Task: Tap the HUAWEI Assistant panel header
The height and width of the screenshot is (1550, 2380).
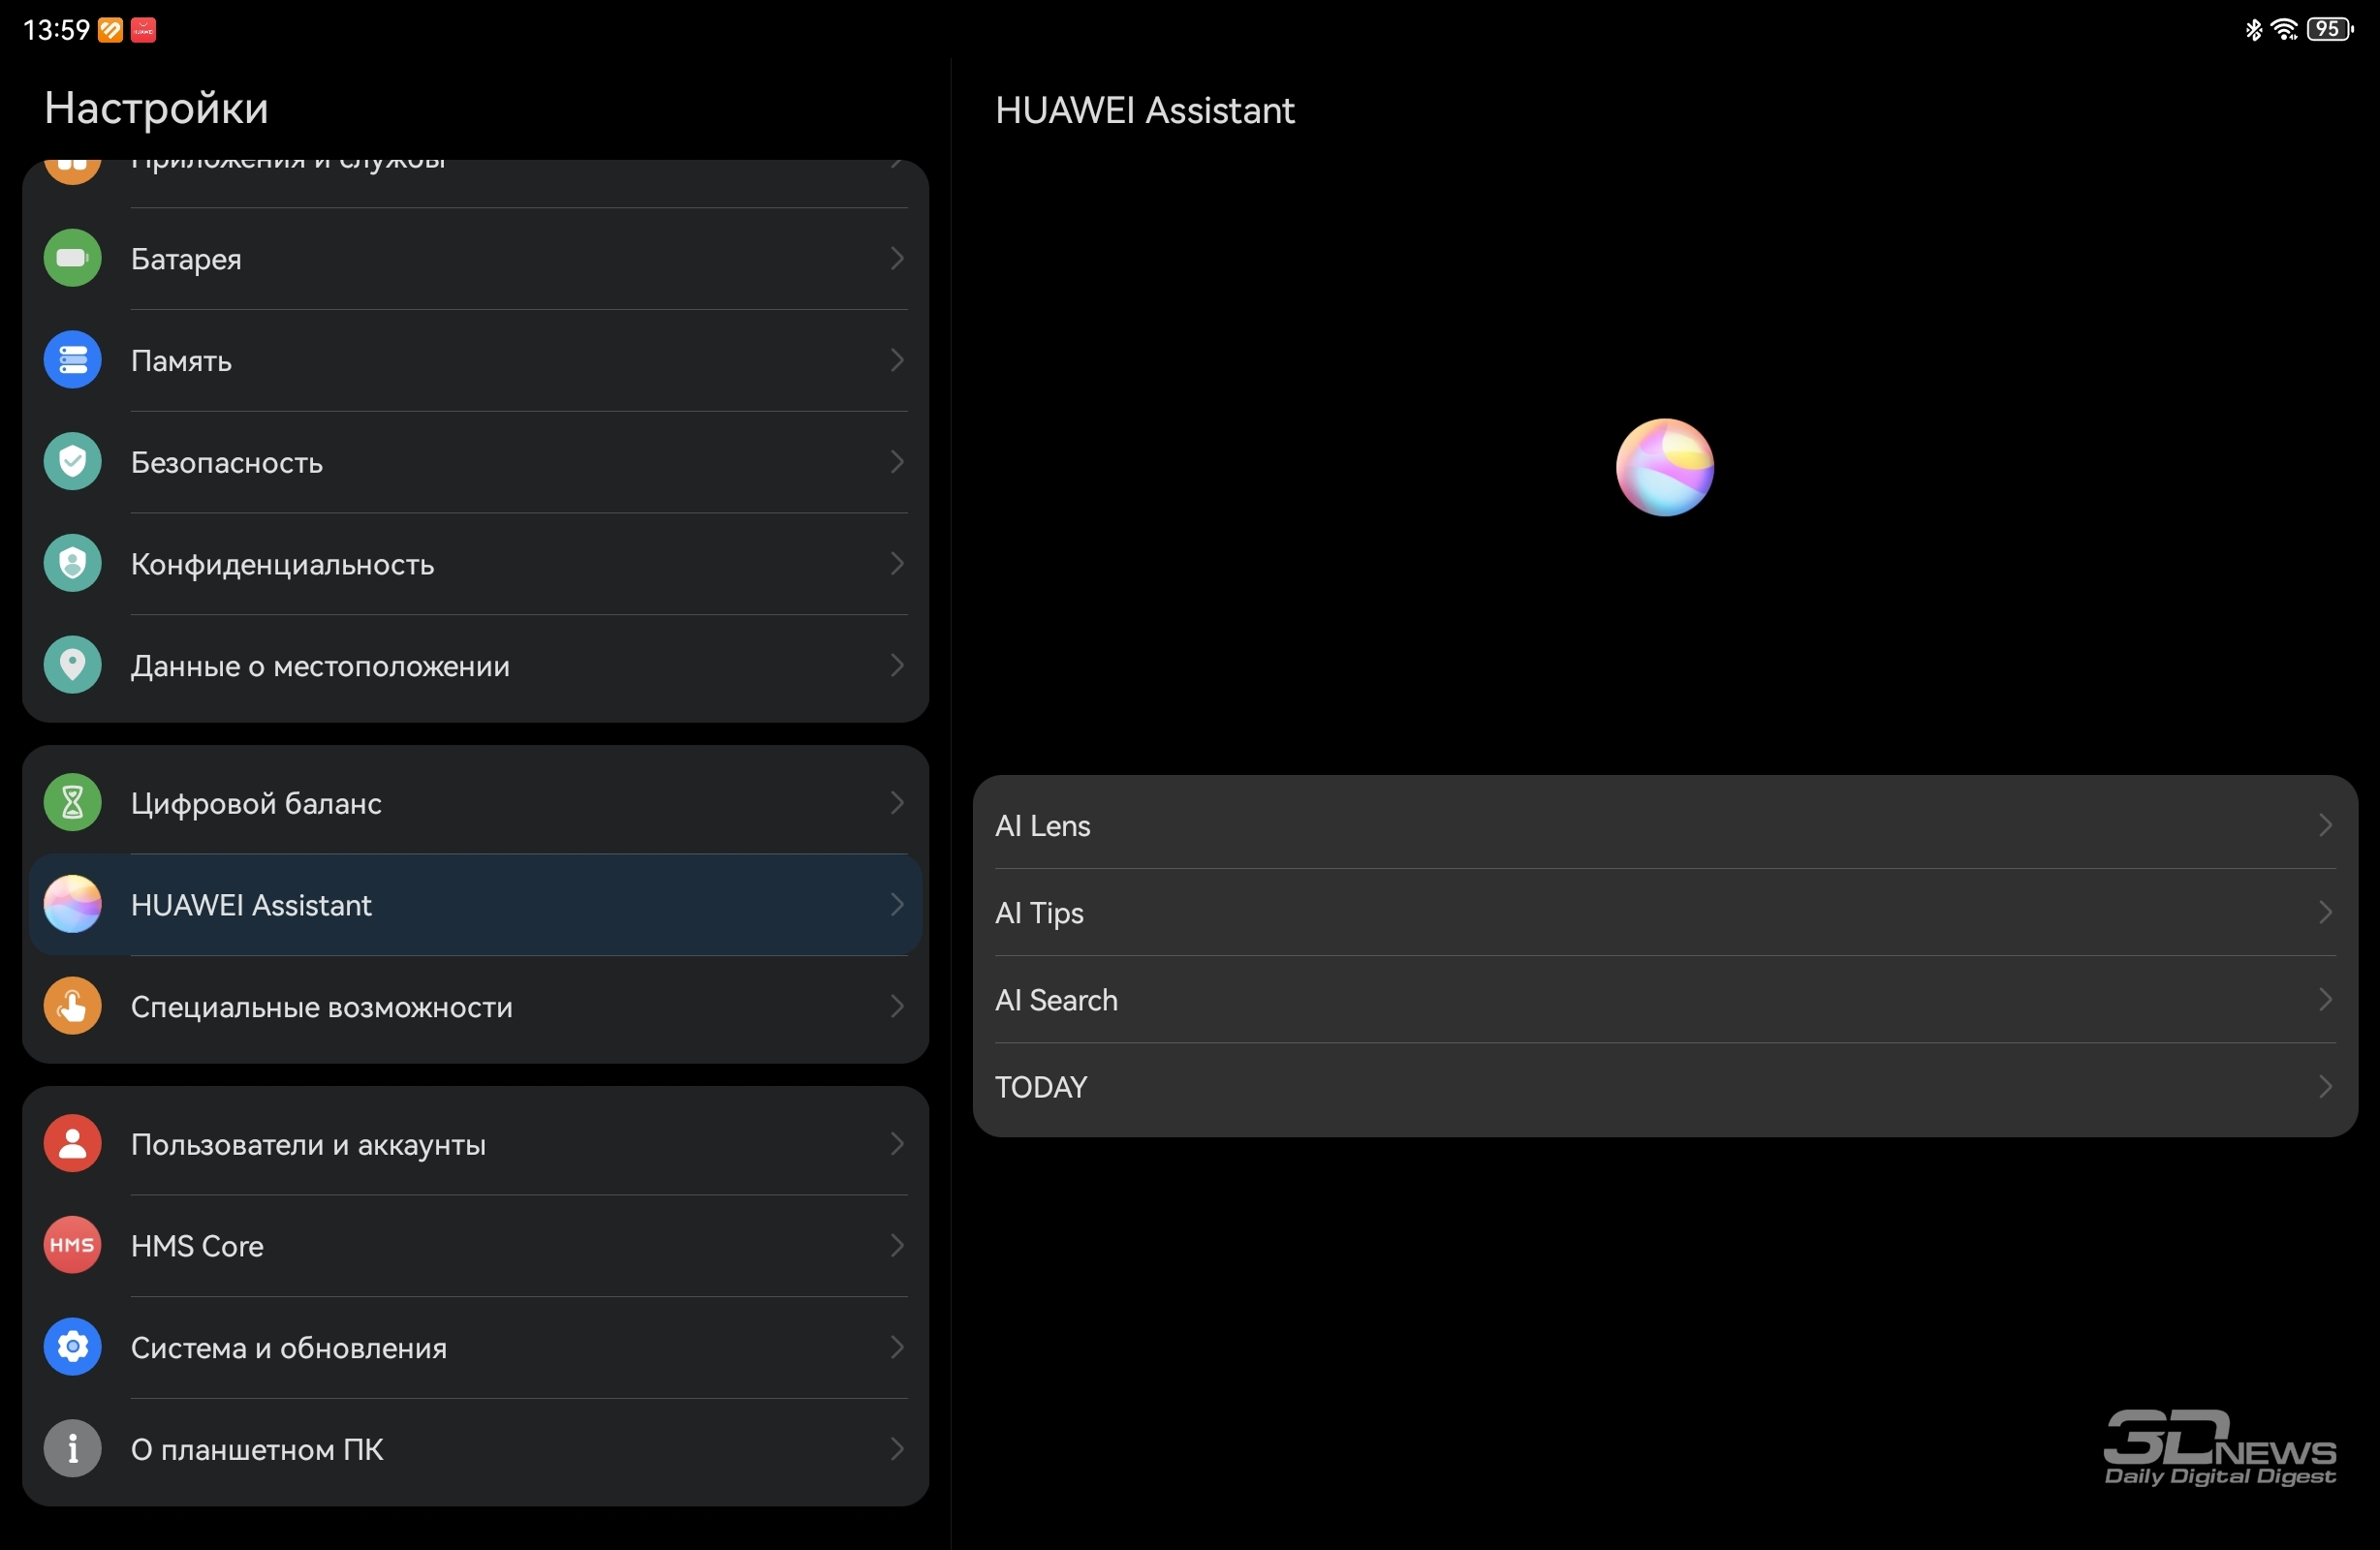Action: (1144, 110)
